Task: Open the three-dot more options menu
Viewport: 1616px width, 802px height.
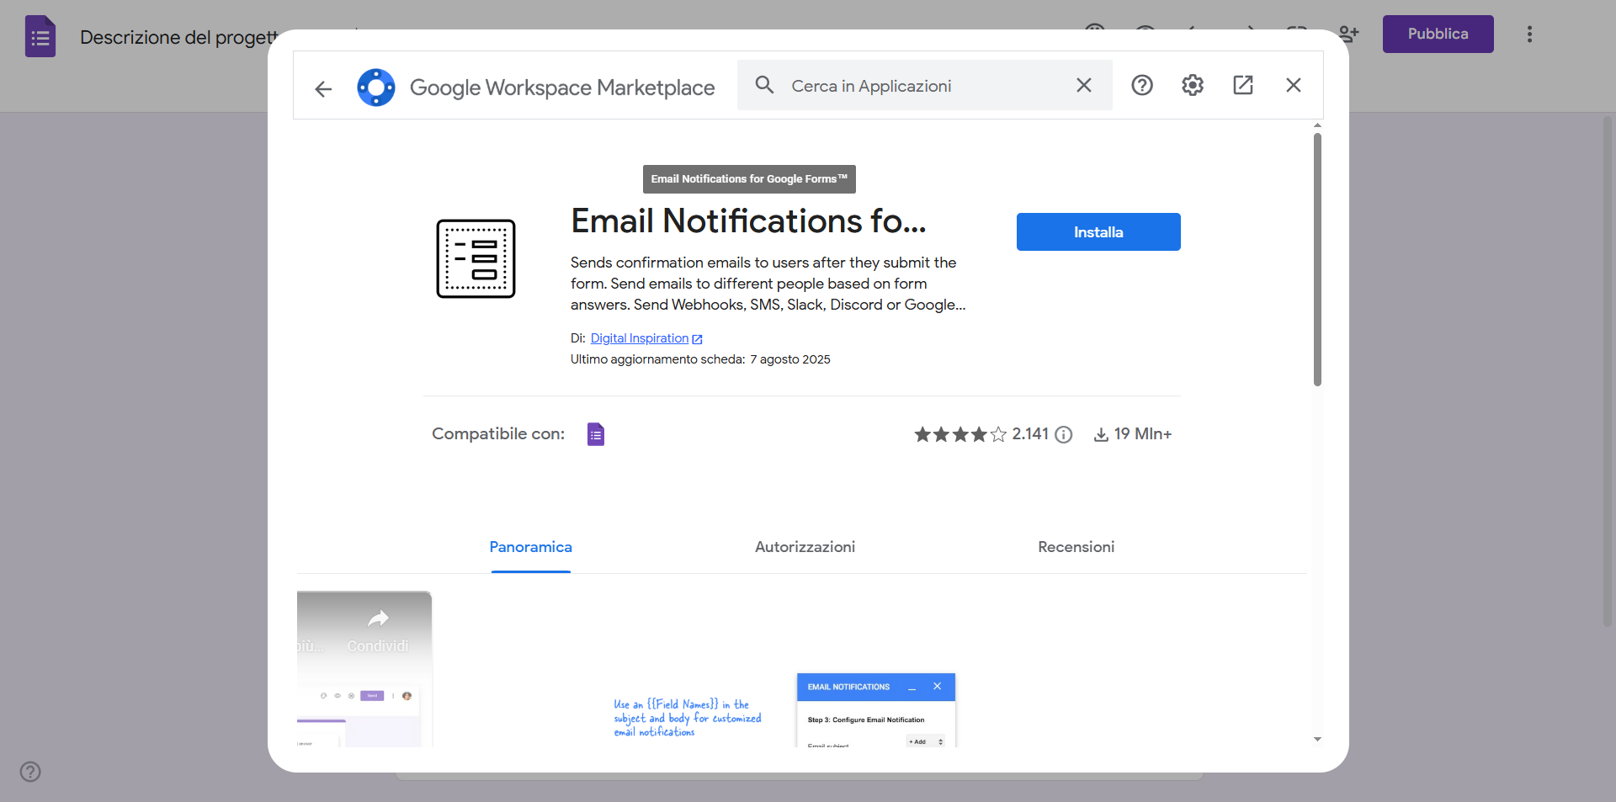Action: (1529, 35)
